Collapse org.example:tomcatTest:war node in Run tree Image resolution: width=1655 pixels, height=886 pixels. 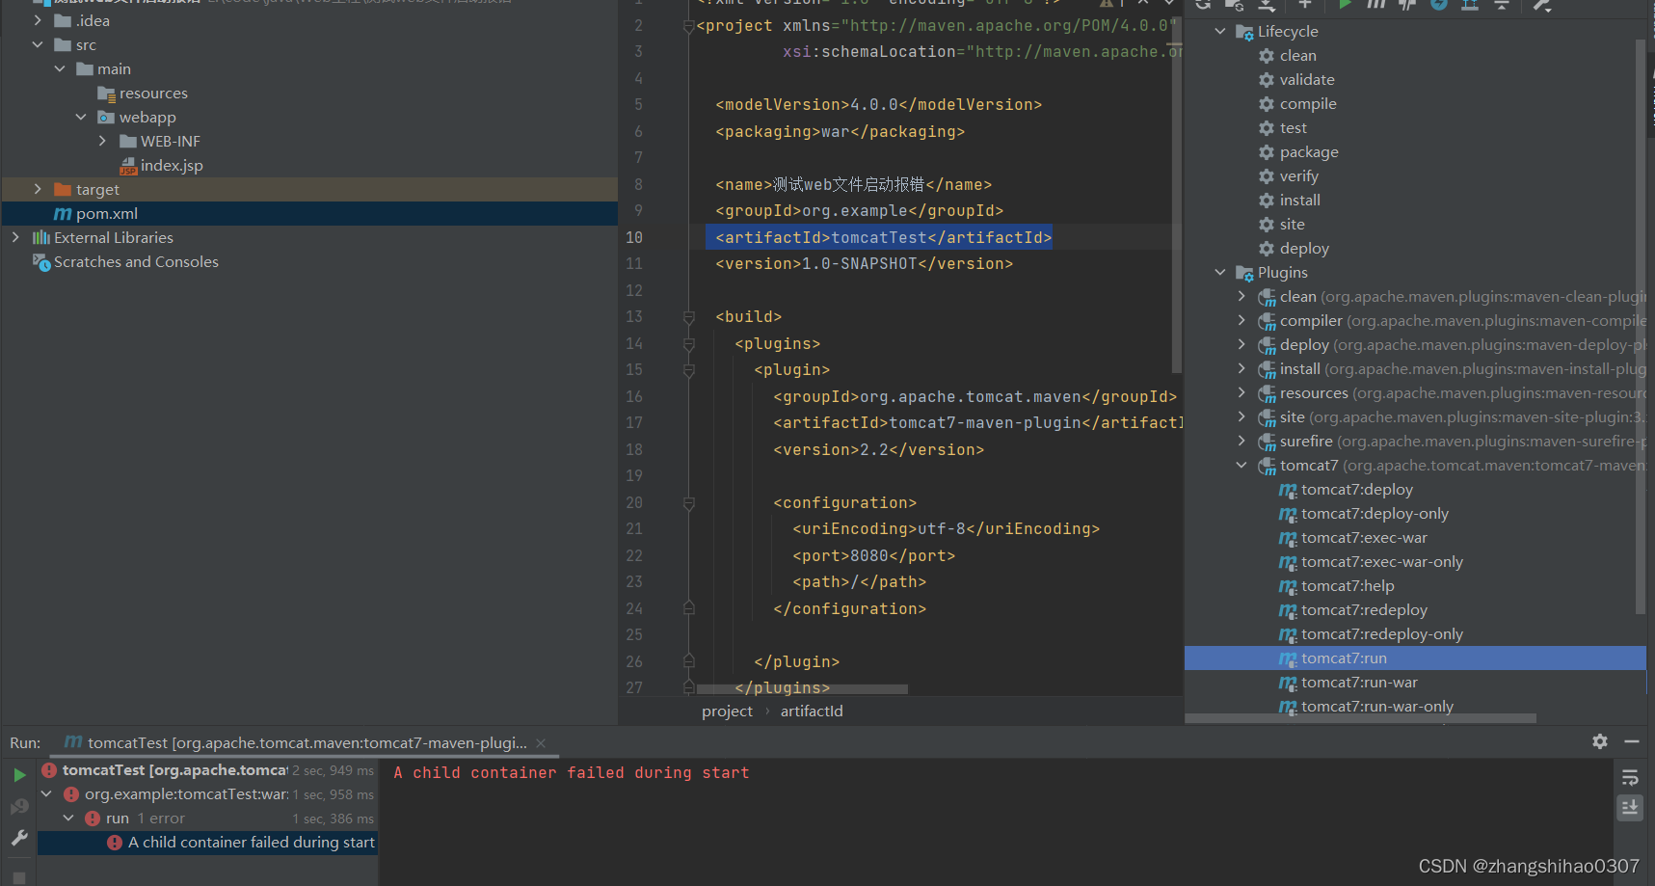[x=46, y=794]
